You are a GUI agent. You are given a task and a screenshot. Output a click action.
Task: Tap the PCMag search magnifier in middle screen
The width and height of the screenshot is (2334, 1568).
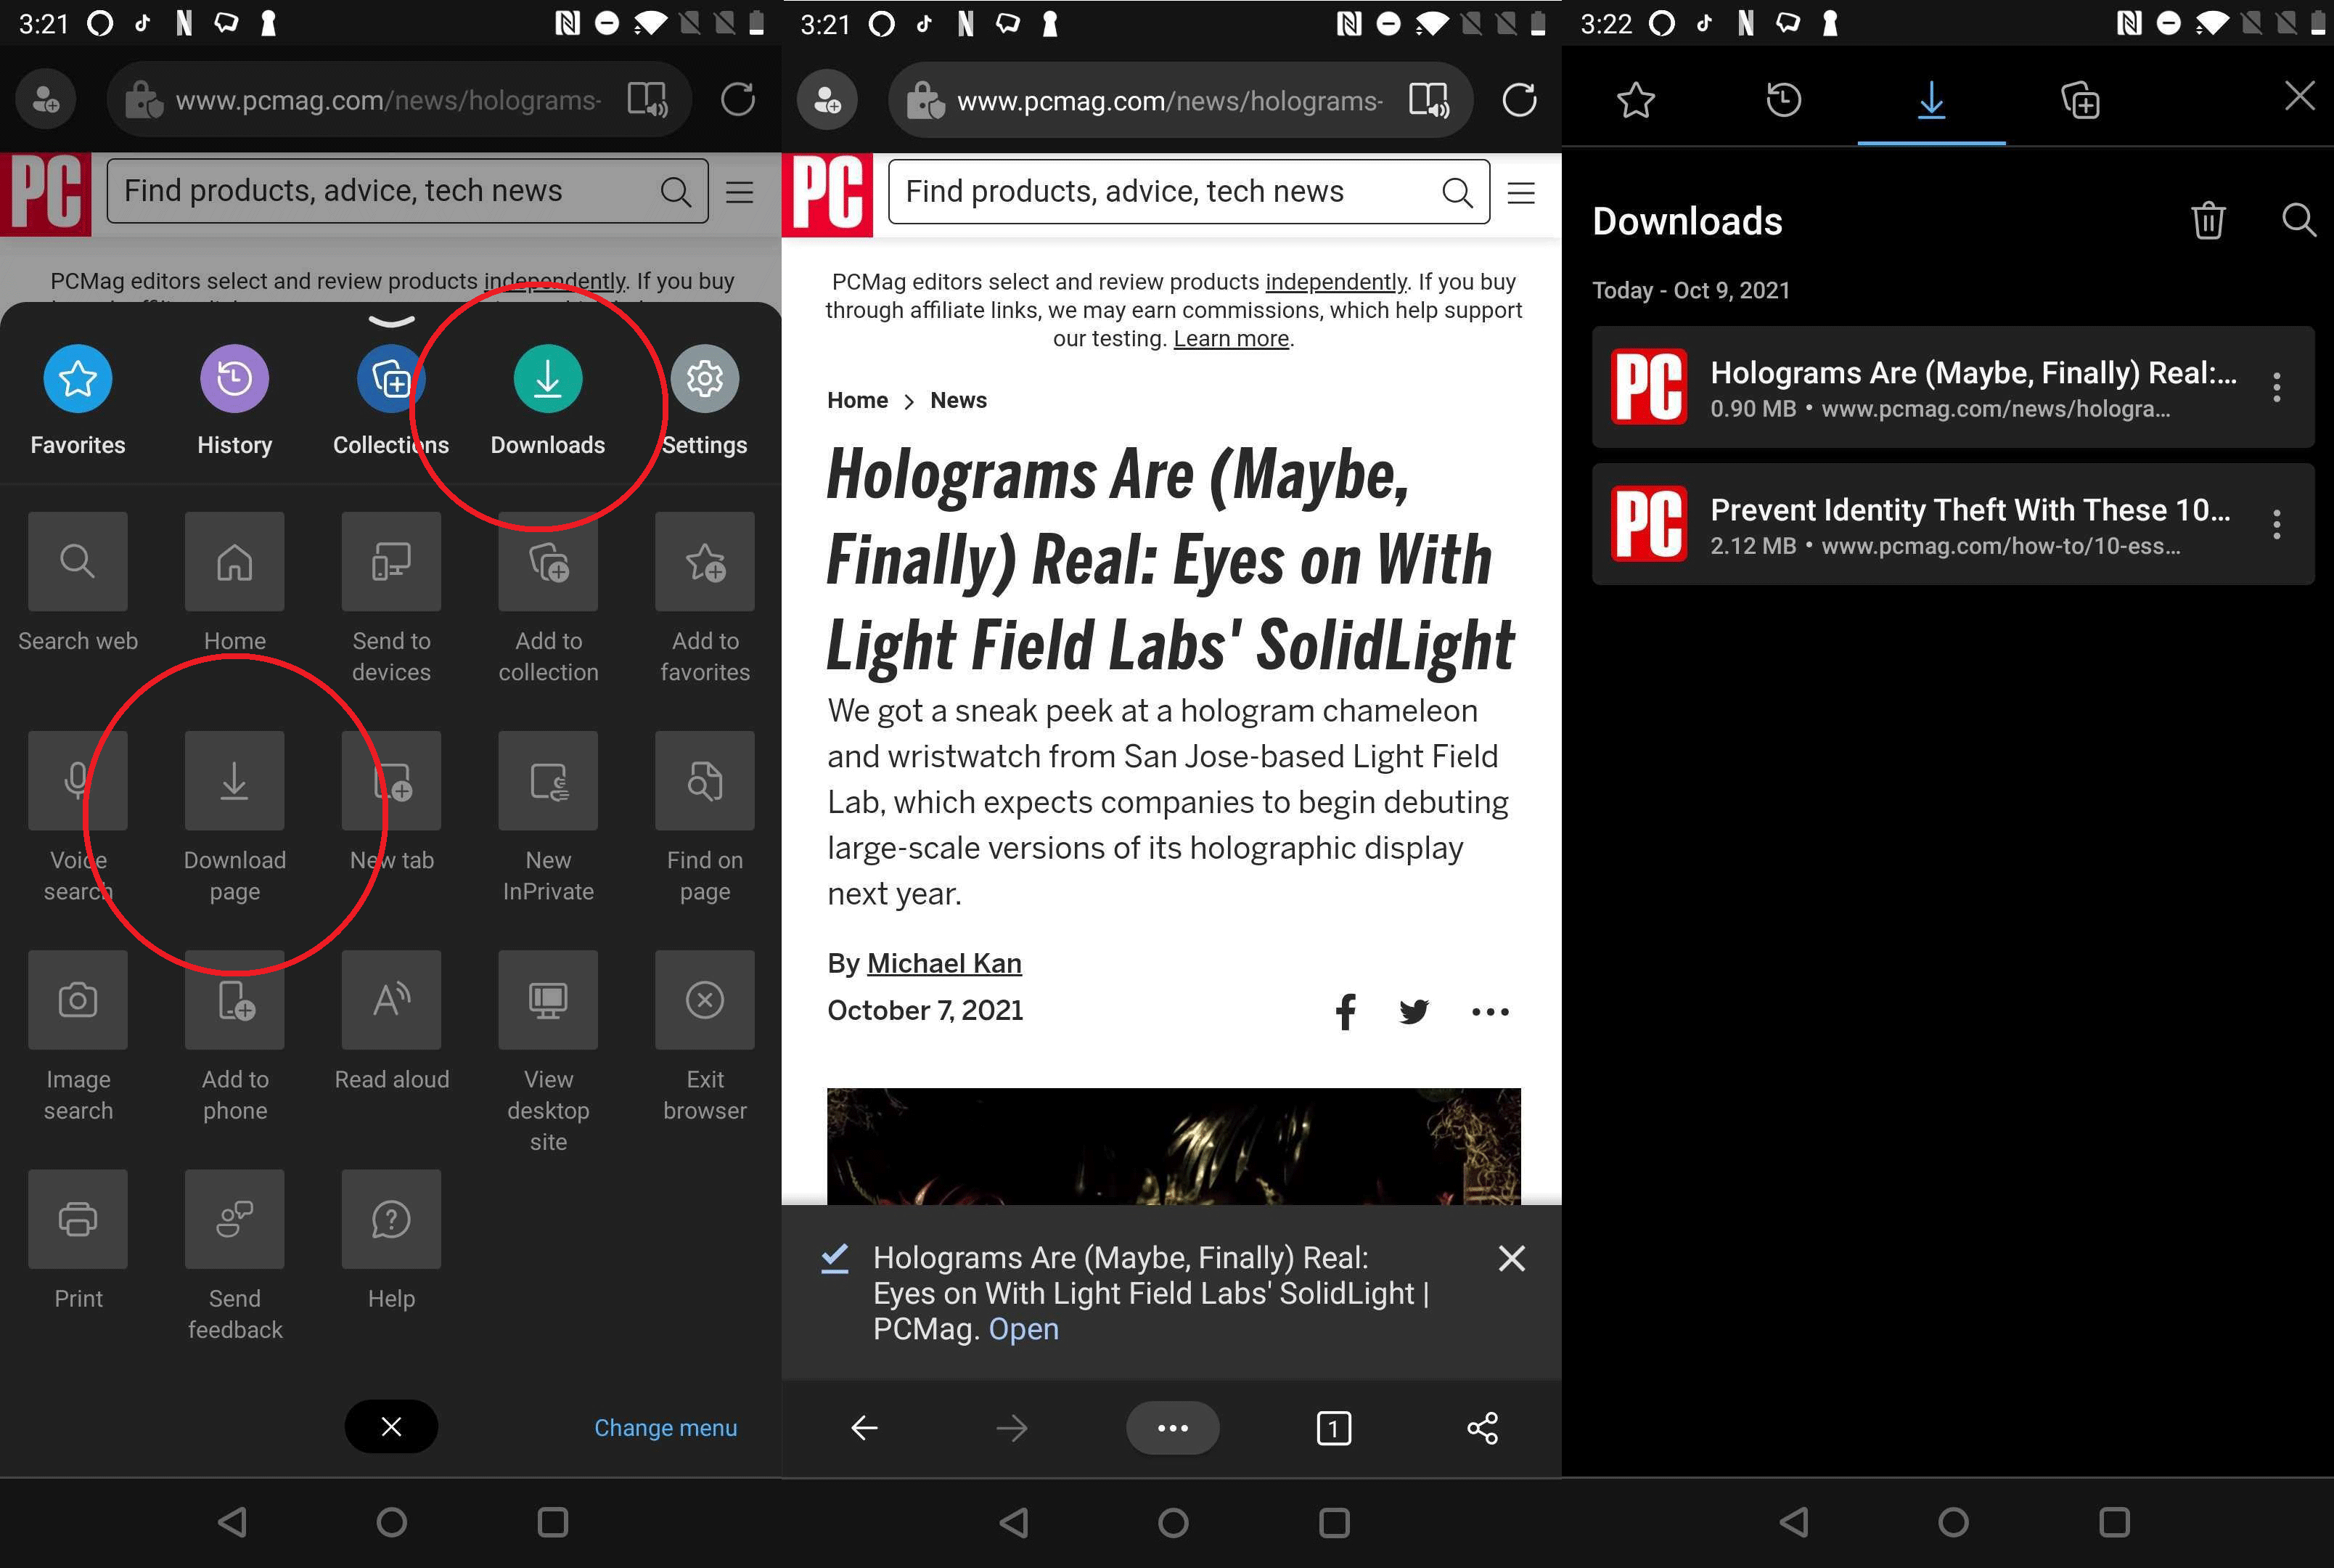pos(1457,192)
